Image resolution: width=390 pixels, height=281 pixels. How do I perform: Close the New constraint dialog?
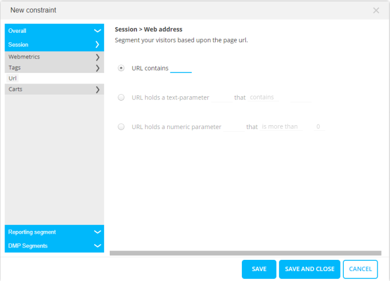tap(376, 11)
